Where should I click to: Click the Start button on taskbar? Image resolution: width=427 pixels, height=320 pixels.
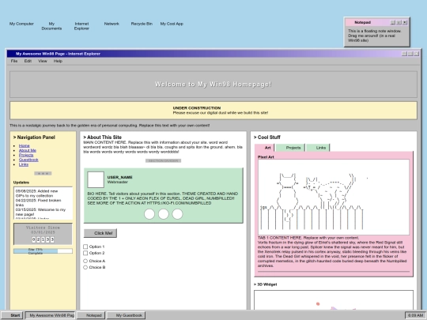click(13, 315)
